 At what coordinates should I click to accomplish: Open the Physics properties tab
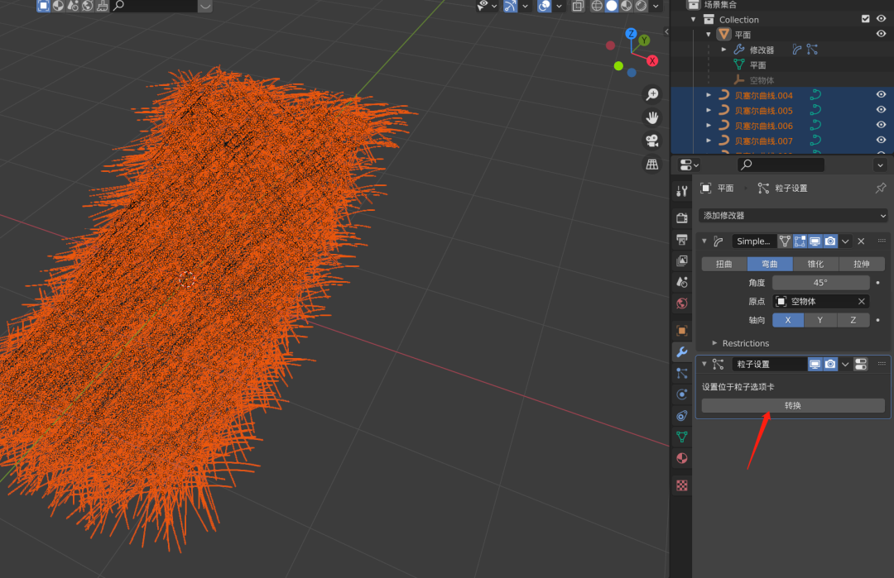coord(682,394)
